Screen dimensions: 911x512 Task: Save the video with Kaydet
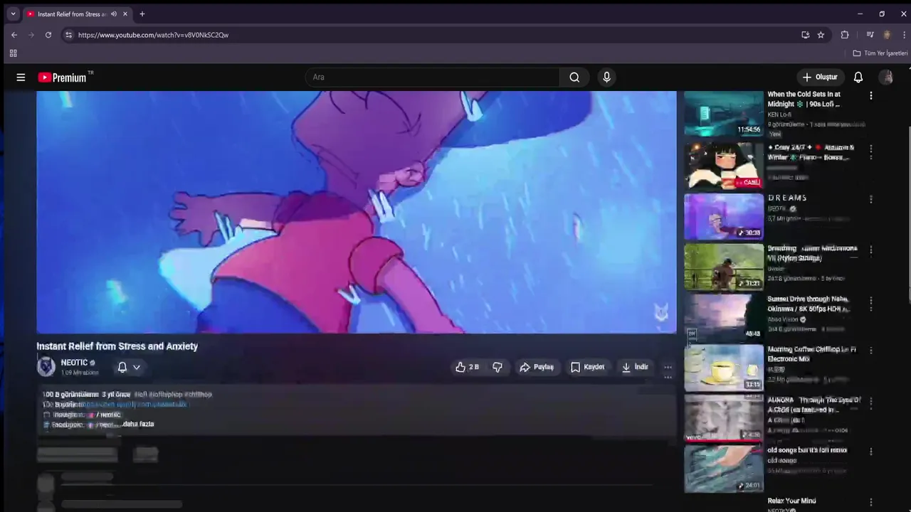coord(587,367)
